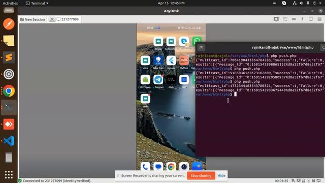Click the green verified checkmark status icon
The height and width of the screenshot is (183, 325).
coord(20,181)
